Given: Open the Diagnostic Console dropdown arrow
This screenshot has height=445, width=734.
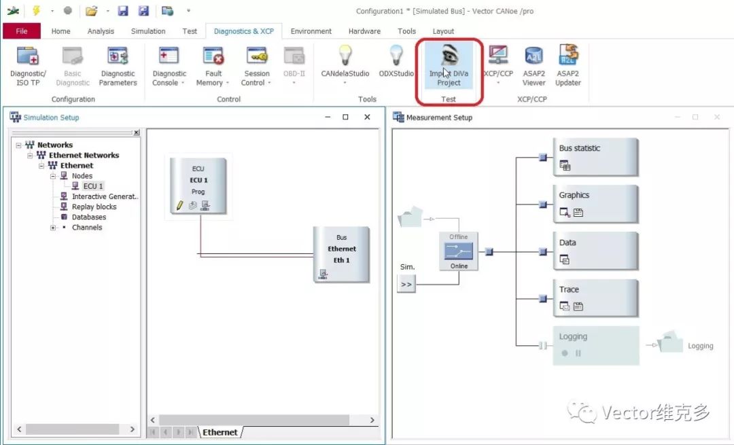Looking at the screenshot, I should [x=183, y=84].
